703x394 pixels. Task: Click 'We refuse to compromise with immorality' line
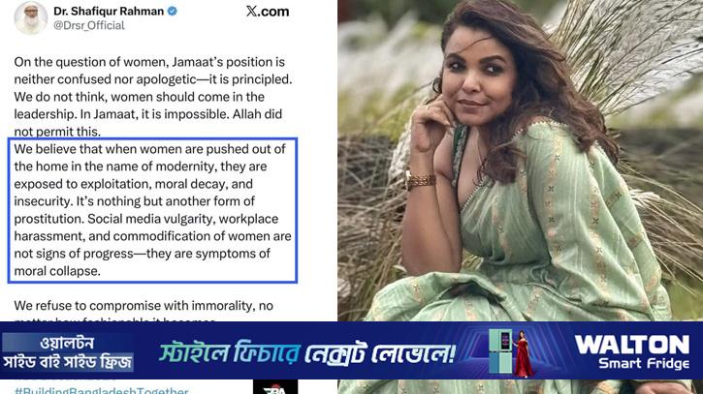[x=144, y=306]
